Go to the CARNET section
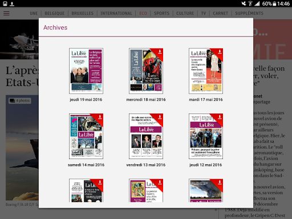The height and width of the screenshot is (219, 292). tap(221, 13)
